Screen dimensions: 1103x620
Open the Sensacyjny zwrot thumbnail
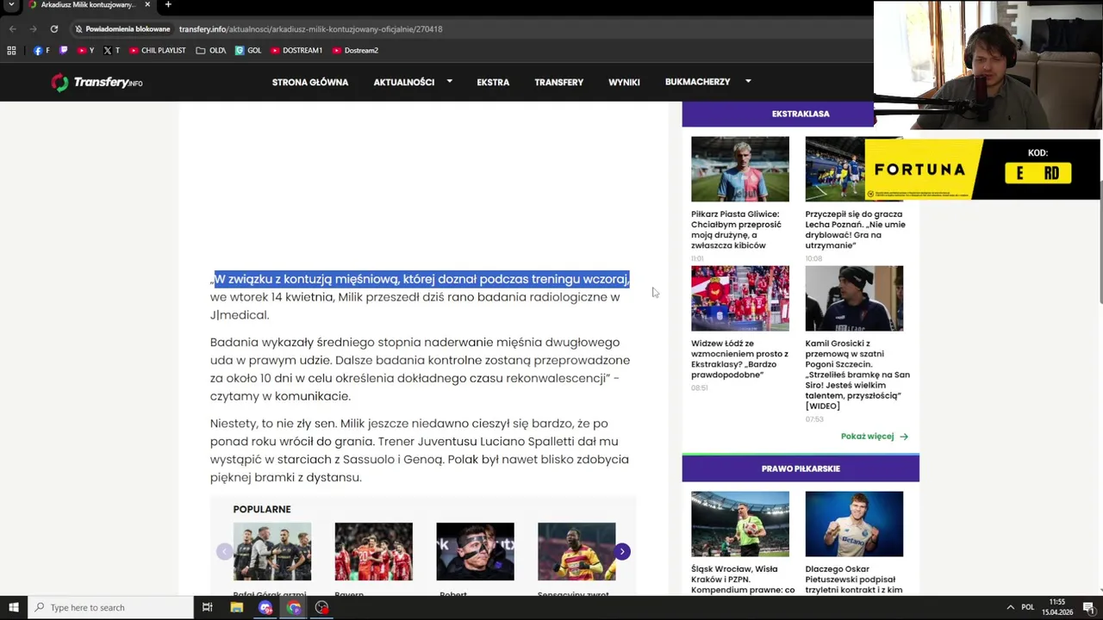point(576,551)
